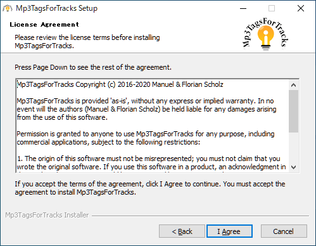The width and height of the screenshot is (316, 246).
Task: Cancel the Mp3TagsForTracks installation
Action: click(x=284, y=231)
